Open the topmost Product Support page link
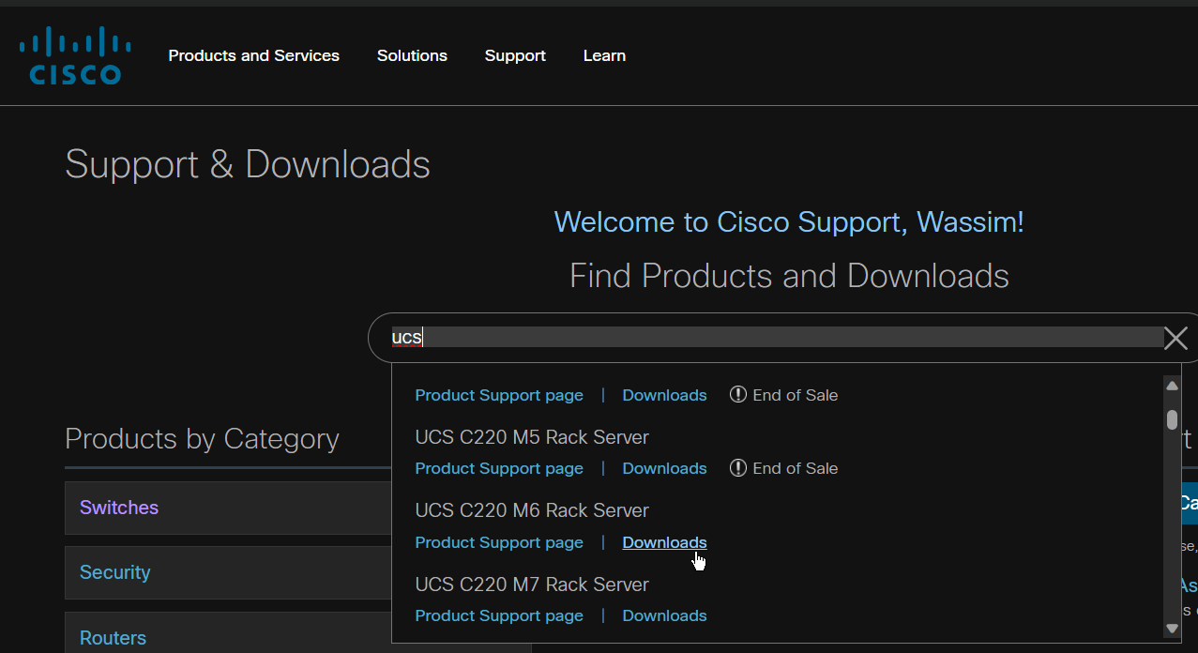Viewport: 1198px width, 653px height. (x=499, y=395)
